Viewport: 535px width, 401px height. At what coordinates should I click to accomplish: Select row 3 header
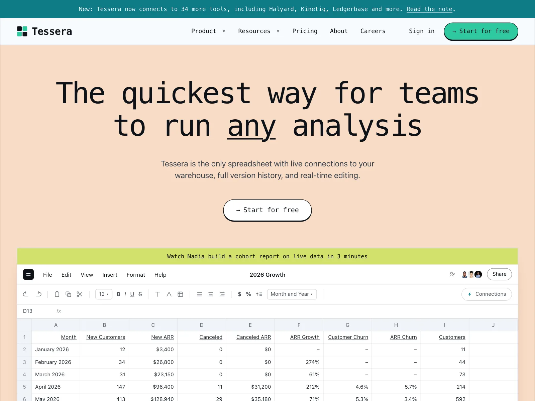pyautogui.click(x=24, y=362)
